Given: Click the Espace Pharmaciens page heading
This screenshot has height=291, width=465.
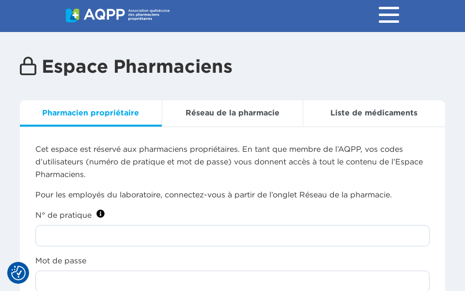Looking at the screenshot, I should tap(137, 66).
